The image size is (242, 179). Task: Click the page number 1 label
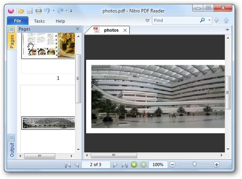point(58,78)
